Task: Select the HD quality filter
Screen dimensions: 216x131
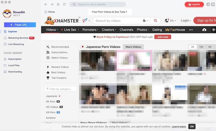Action: pyautogui.click(x=201, y=47)
